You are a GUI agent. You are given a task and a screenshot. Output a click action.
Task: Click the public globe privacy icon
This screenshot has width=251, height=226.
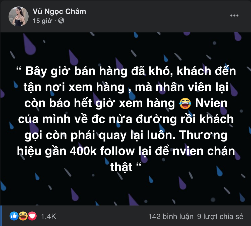(61, 20)
